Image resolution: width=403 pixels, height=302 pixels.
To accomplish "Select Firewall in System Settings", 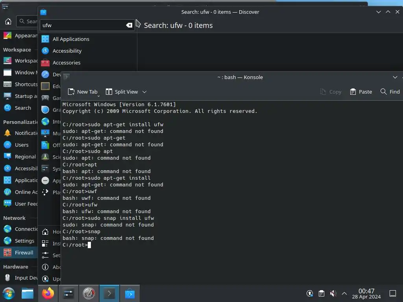I will (x=19, y=253).
